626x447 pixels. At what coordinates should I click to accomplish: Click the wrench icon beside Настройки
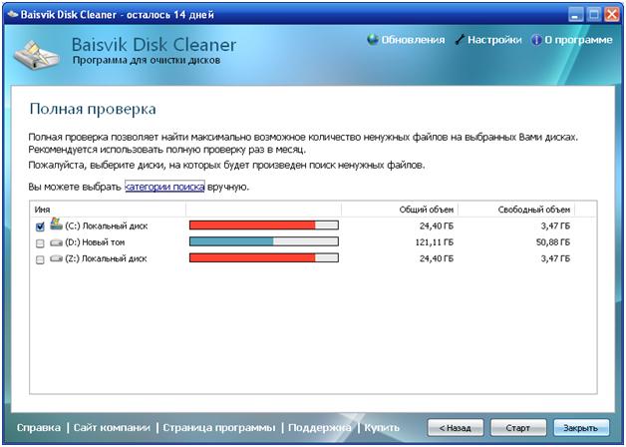pyautogui.click(x=460, y=40)
